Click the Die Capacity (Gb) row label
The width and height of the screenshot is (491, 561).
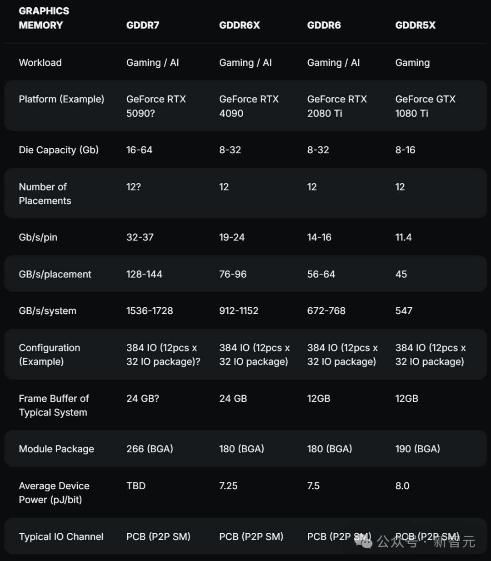click(x=59, y=150)
